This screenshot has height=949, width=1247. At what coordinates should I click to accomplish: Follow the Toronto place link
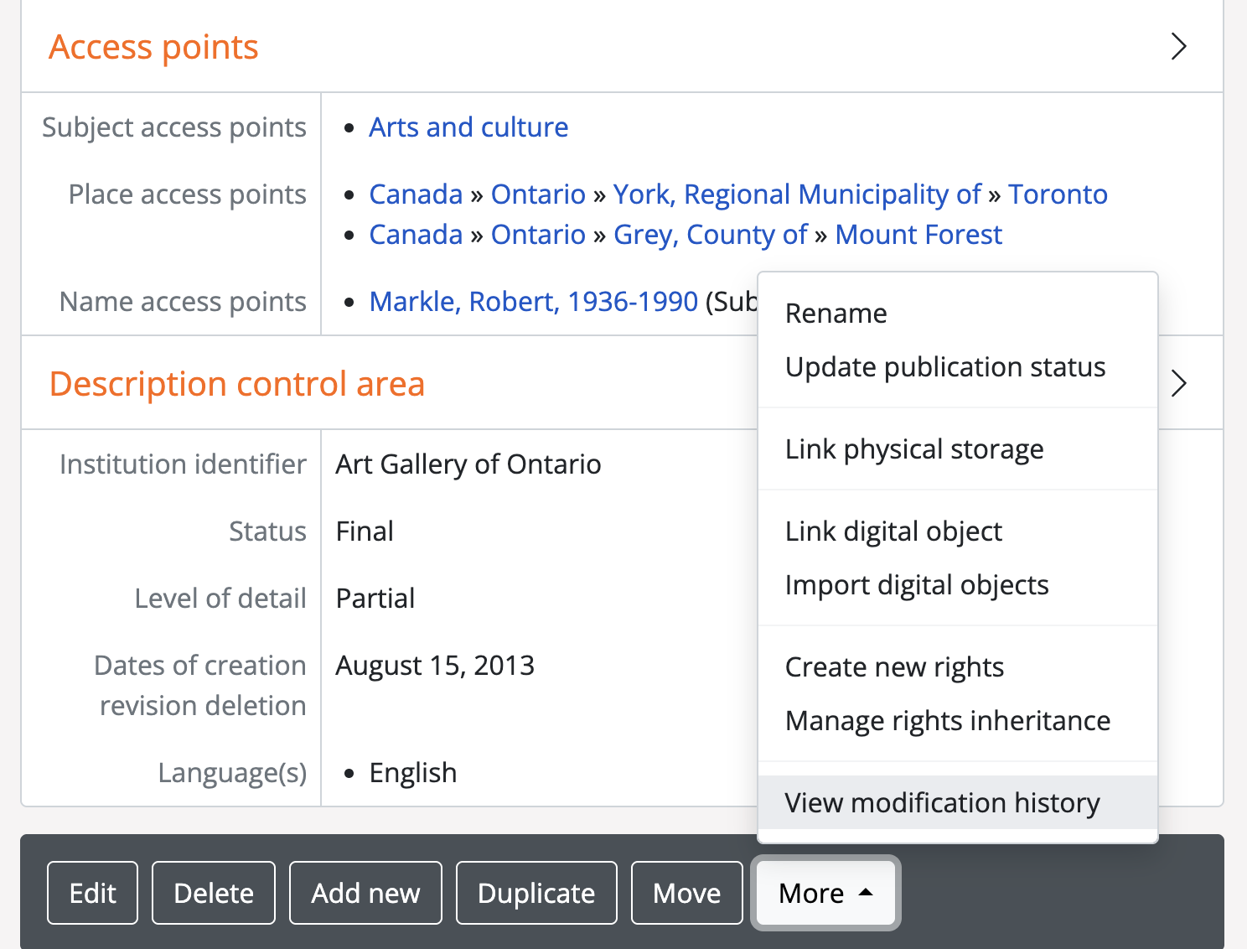pos(1057,194)
